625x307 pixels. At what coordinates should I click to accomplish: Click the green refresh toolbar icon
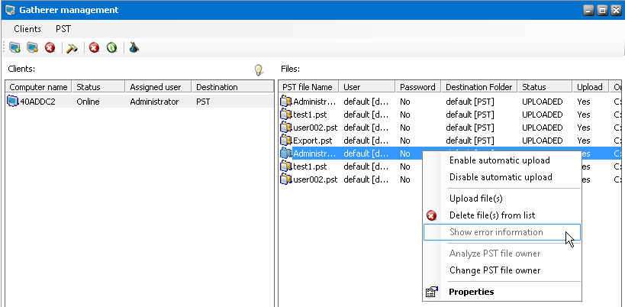111,47
